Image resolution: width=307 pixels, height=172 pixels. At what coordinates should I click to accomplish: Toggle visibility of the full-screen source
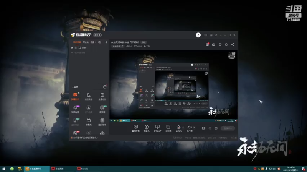coord(72,47)
